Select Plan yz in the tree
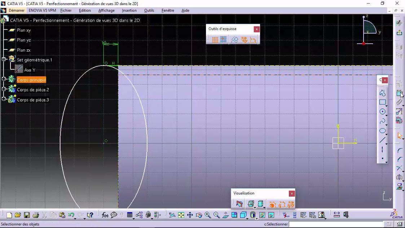The height and width of the screenshot is (228, 405). click(24, 40)
